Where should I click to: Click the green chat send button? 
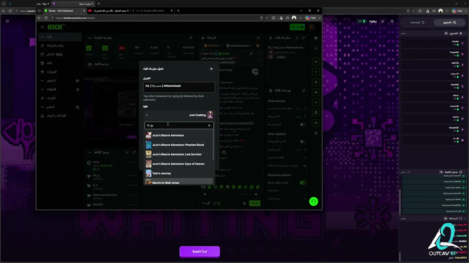pyautogui.click(x=254, y=203)
